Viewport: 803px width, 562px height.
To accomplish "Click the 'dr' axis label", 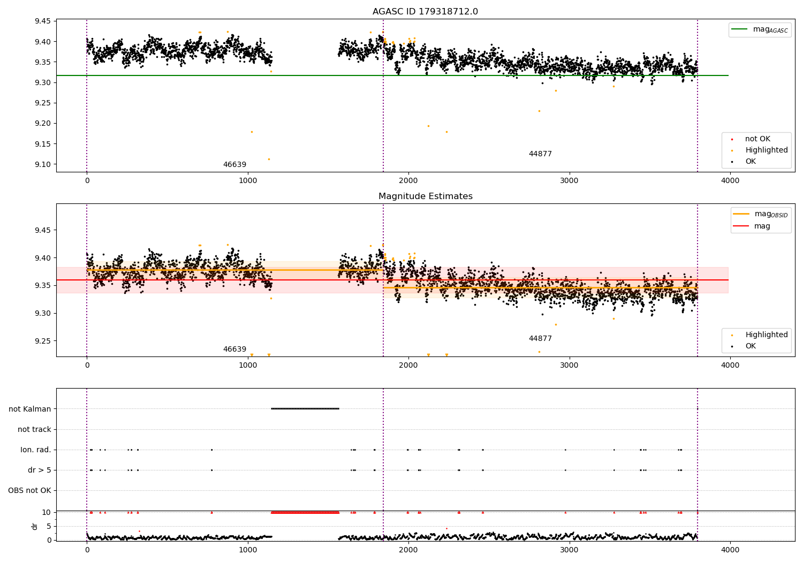I will 35,526.
